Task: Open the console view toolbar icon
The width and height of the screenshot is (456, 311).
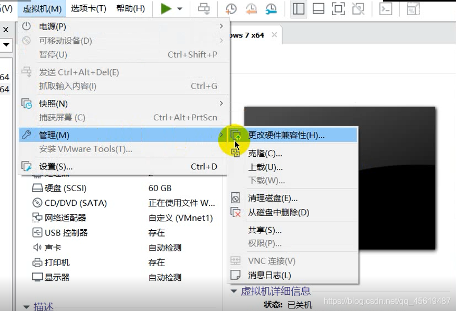Action: point(386,9)
